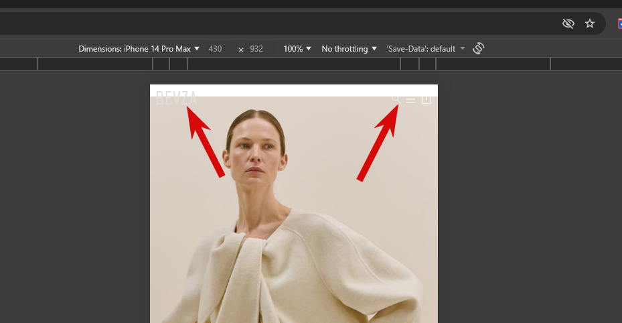Open the site search magnifier icon
The image size is (622, 323).
click(396, 99)
